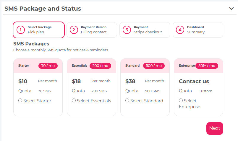238x141 pixels.
Task: Click the 200 / mo badge
Action: 100,66
